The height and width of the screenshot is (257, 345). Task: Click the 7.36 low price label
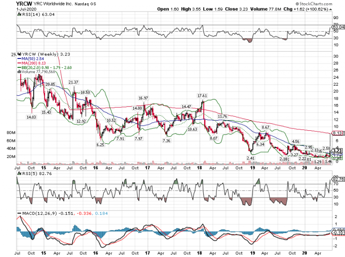point(167,141)
